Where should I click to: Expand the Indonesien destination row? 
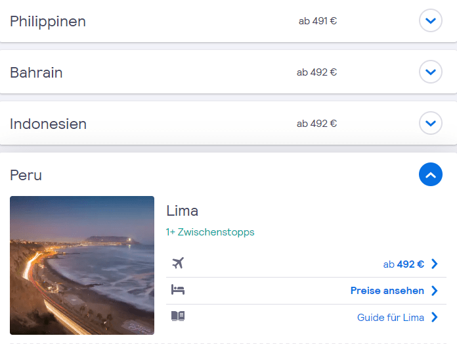pos(430,123)
